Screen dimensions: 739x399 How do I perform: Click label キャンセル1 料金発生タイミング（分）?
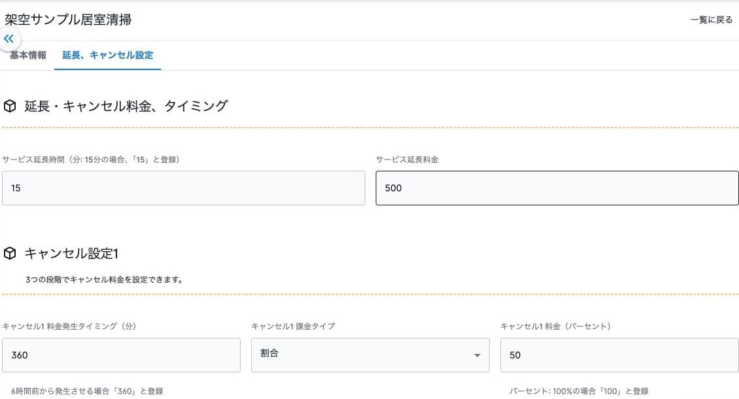(69, 326)
